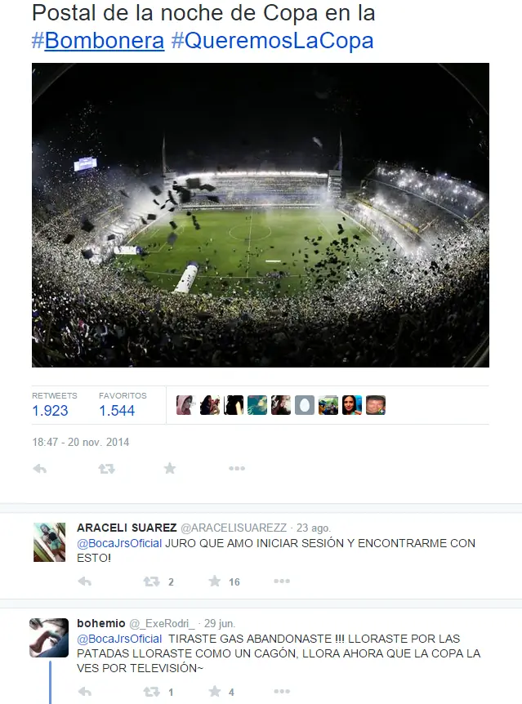The width and height of the screenshot is (522, 704).
Task: Retweet bohemio's tweet
Action: click(x=151, y=692)
